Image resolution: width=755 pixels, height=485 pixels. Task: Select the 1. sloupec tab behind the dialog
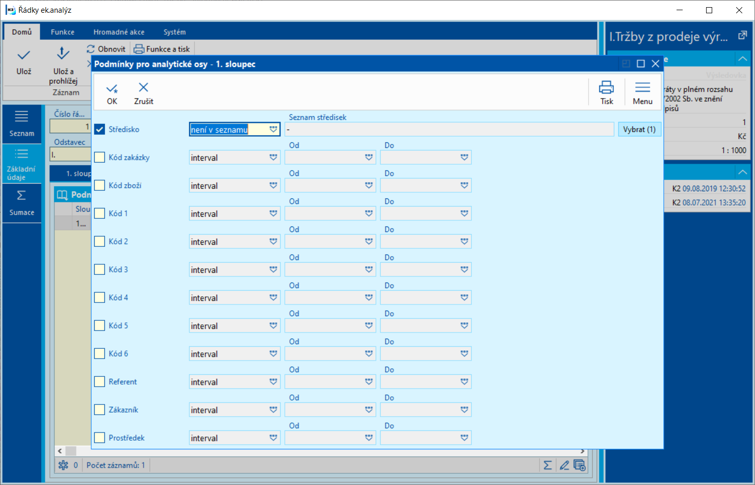(x=71, y=173)
